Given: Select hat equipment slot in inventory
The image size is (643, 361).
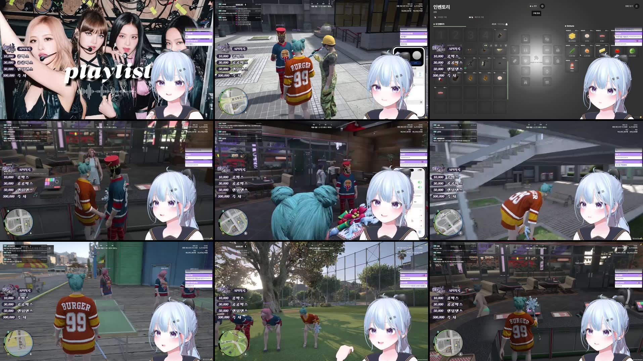Looking at the screenshot, I should 525,39.
